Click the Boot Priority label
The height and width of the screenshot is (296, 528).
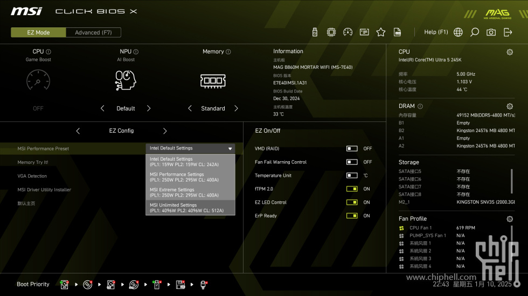33,284
